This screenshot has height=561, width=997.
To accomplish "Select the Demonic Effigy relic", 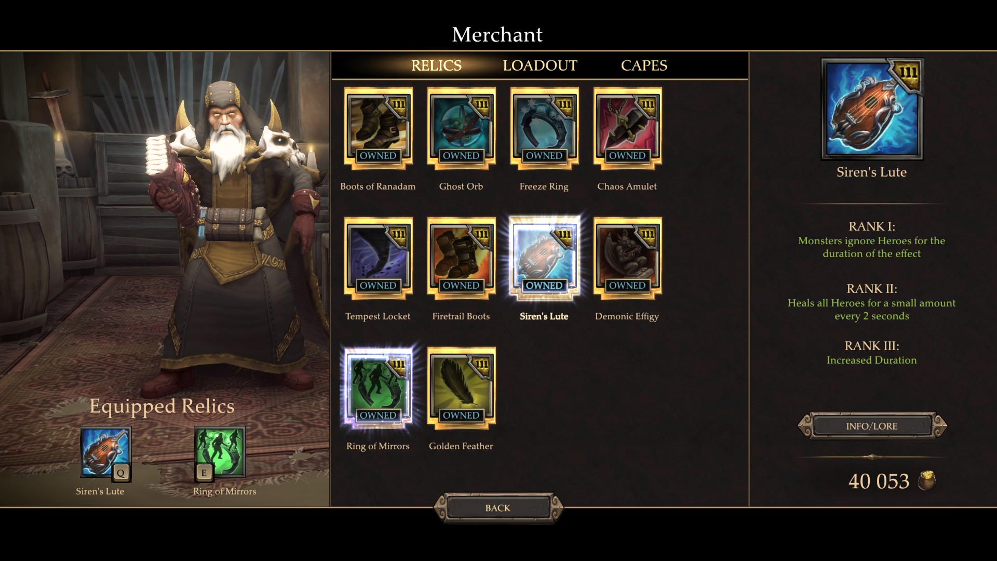I will [x=627, y=258].
